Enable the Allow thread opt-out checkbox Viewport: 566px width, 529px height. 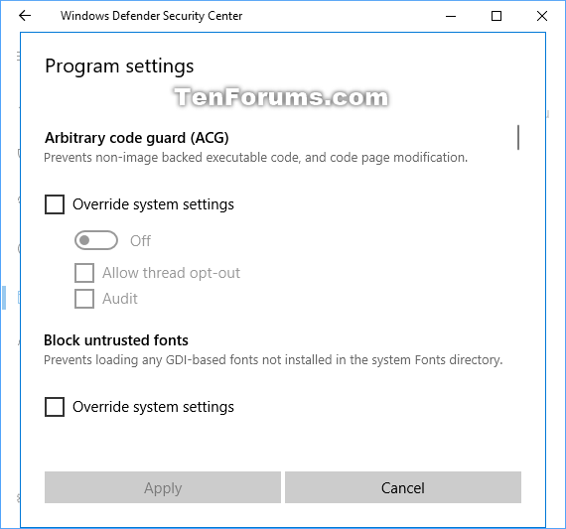point(84,273)
